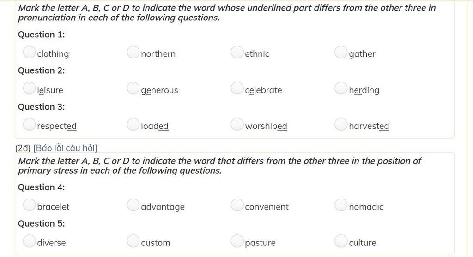473x257 pixels.
Task: Select the 'loaded' radio button
Action: tap(133, 124)
